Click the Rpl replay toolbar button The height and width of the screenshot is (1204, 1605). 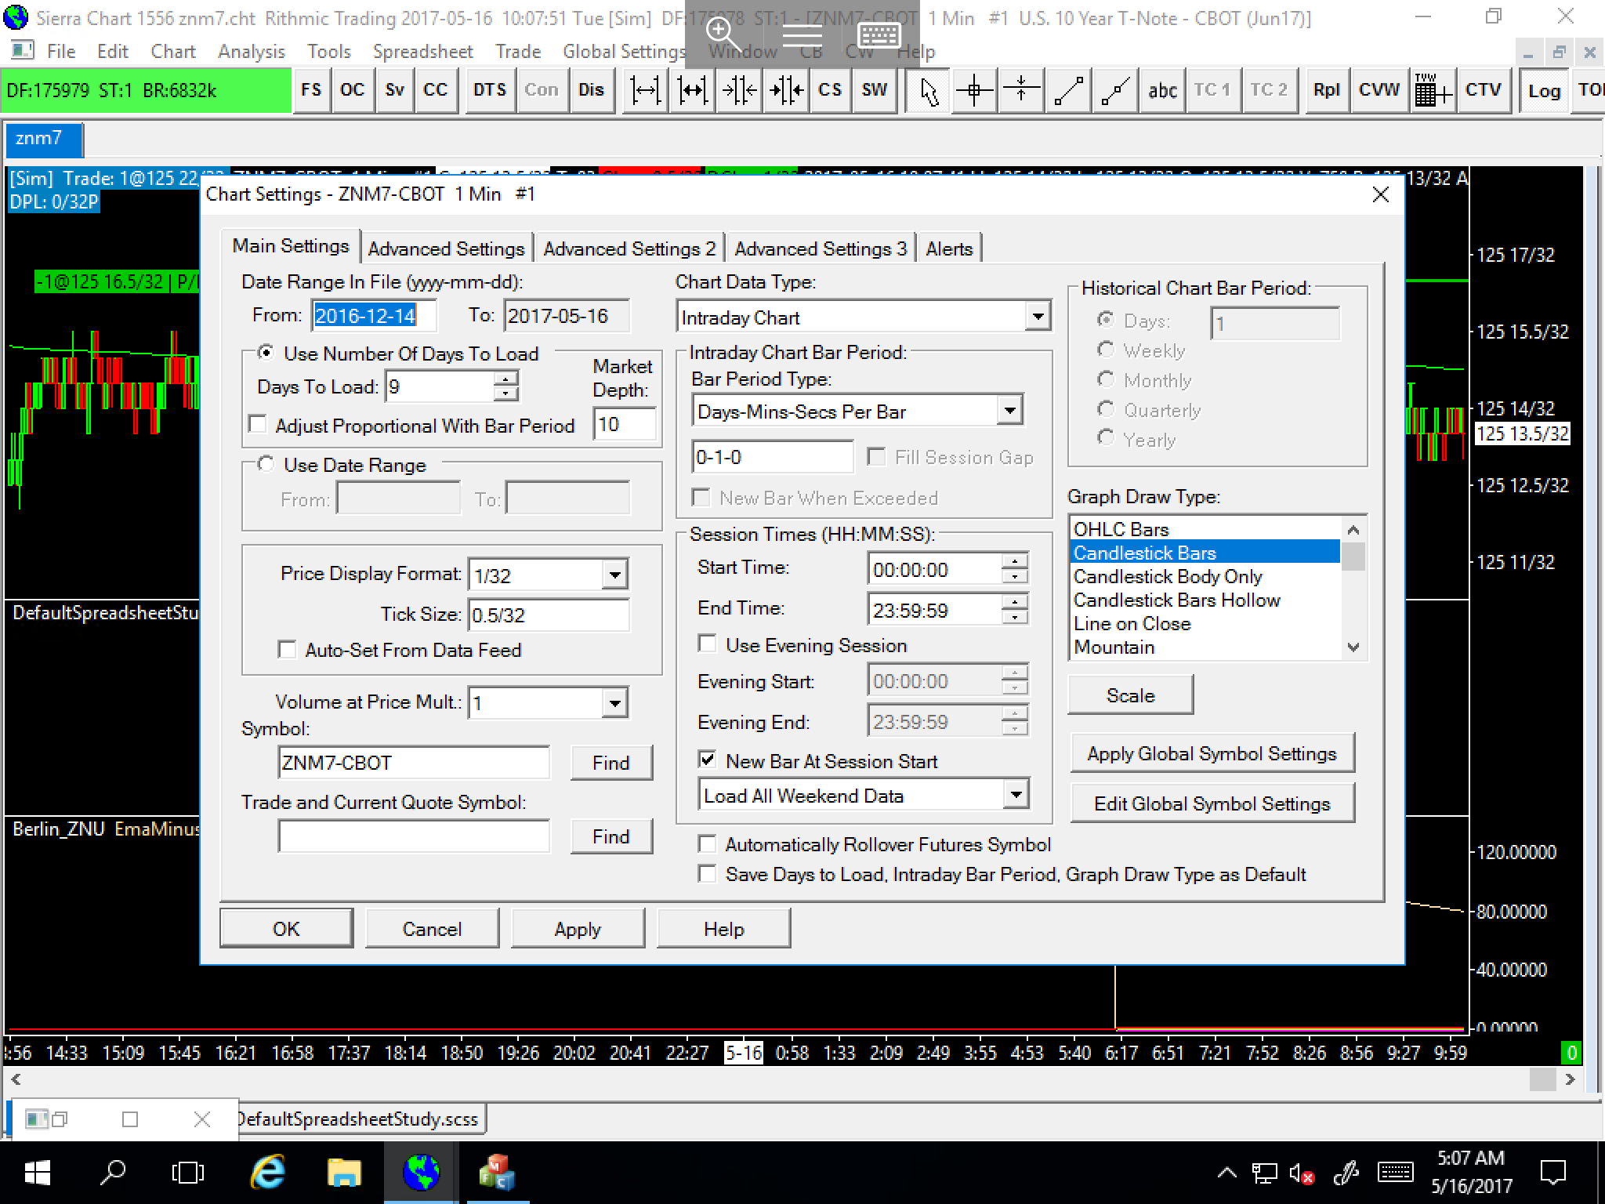1326,90
